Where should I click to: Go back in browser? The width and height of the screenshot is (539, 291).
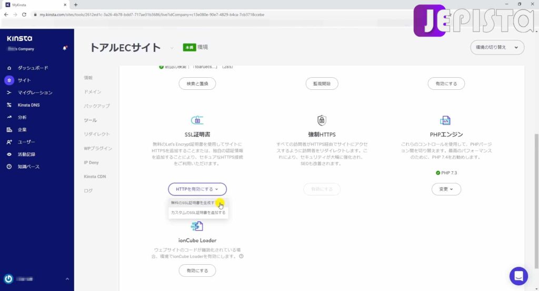6,15
